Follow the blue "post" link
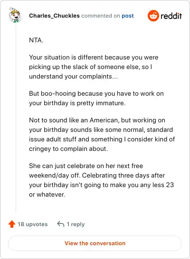The image size is (190, 259). (128, 16)
